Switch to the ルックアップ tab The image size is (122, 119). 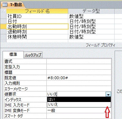tap(33, 55)
